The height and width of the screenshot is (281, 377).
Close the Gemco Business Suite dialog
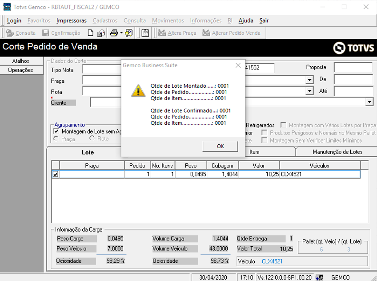click(x=238, y=65)
